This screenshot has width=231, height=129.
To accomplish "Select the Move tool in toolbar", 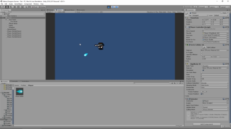I will click(x=7, y=7).
